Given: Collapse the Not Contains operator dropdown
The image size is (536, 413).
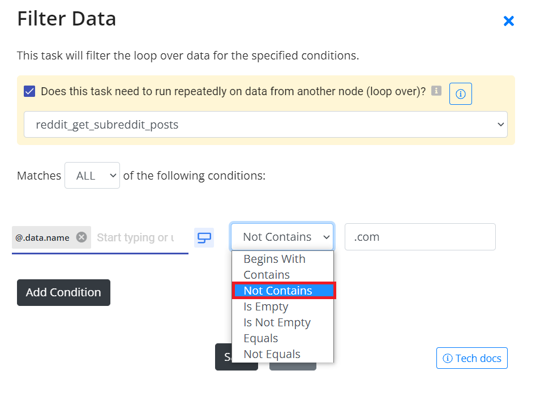Looking at the screenshot, I should point(282,237).
